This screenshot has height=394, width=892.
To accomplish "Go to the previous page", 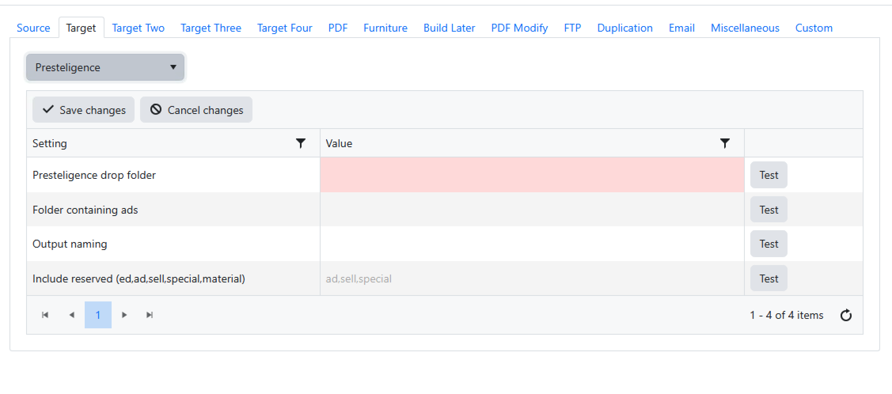I will [x=72, y=315].
